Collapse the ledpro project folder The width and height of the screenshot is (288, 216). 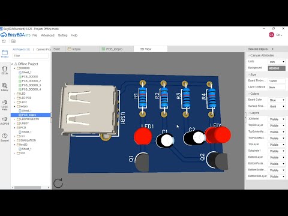pos(14,106)
